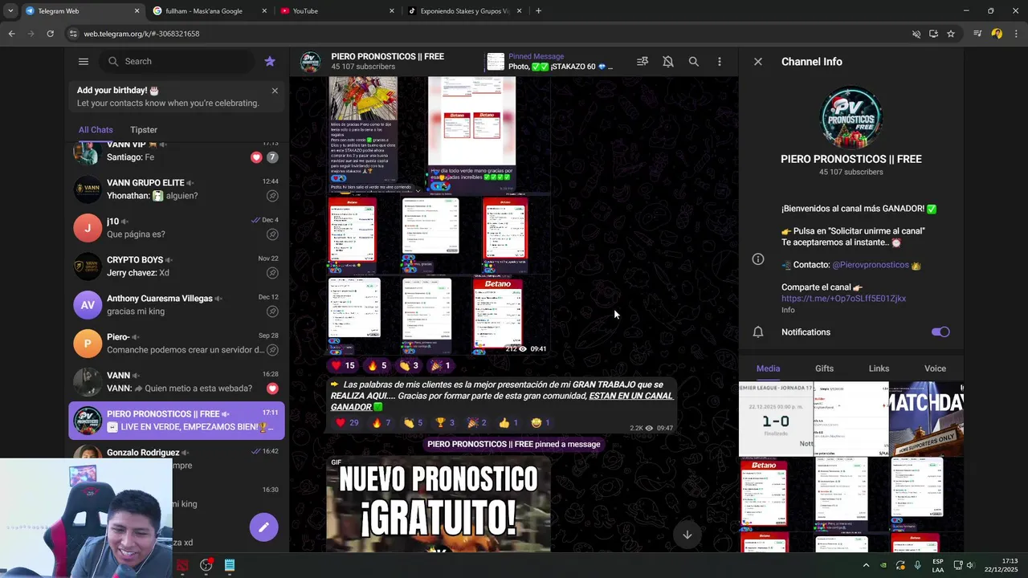Click the info circle icon in Channel Info
The height and width of the screenshot is (578, 1028).
click(758, 258)
